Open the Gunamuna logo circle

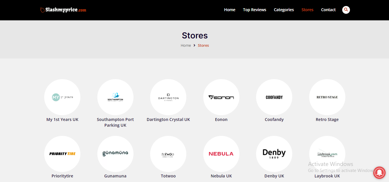click(x=115, y=154)
